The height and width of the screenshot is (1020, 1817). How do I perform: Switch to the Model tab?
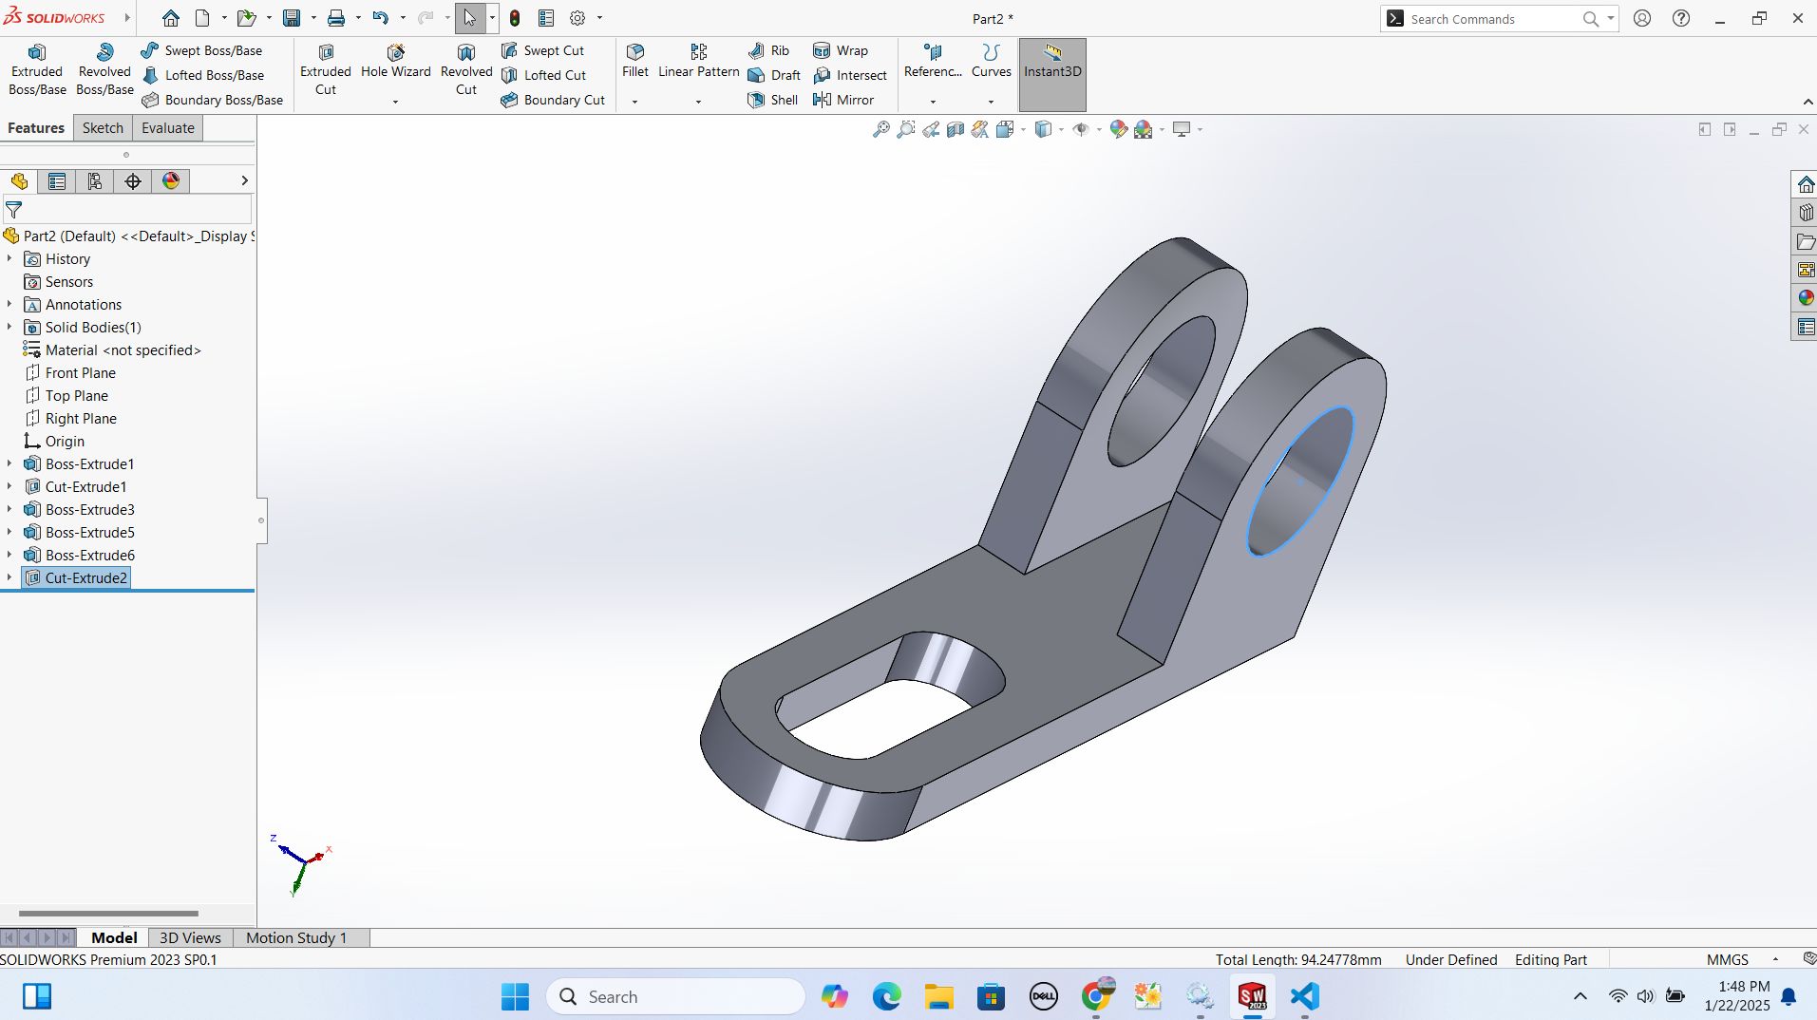[x=114, y=938]
